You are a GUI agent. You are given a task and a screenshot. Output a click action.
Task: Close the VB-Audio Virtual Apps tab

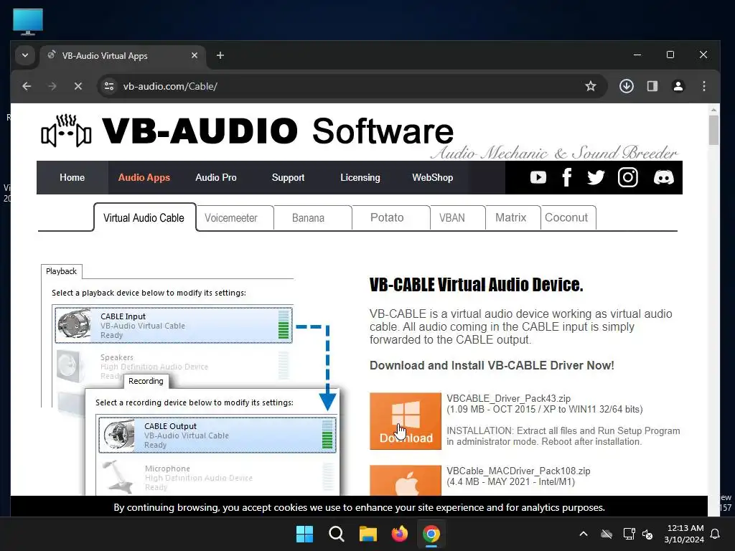[x=194, y=55]
